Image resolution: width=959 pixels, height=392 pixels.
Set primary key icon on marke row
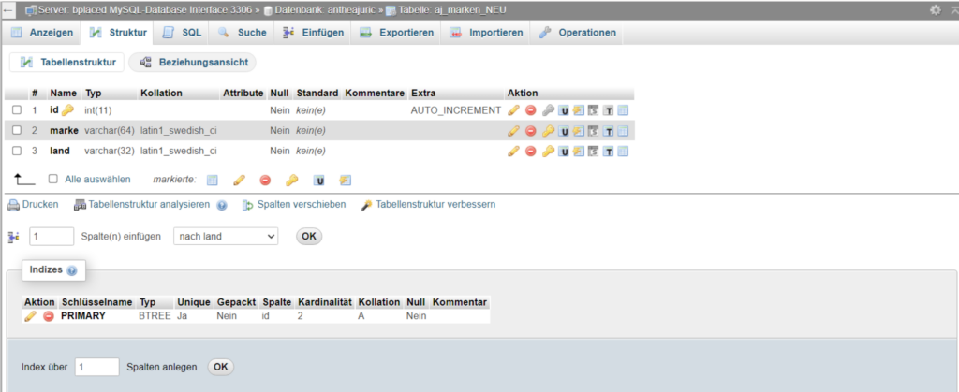click(548, 130)
